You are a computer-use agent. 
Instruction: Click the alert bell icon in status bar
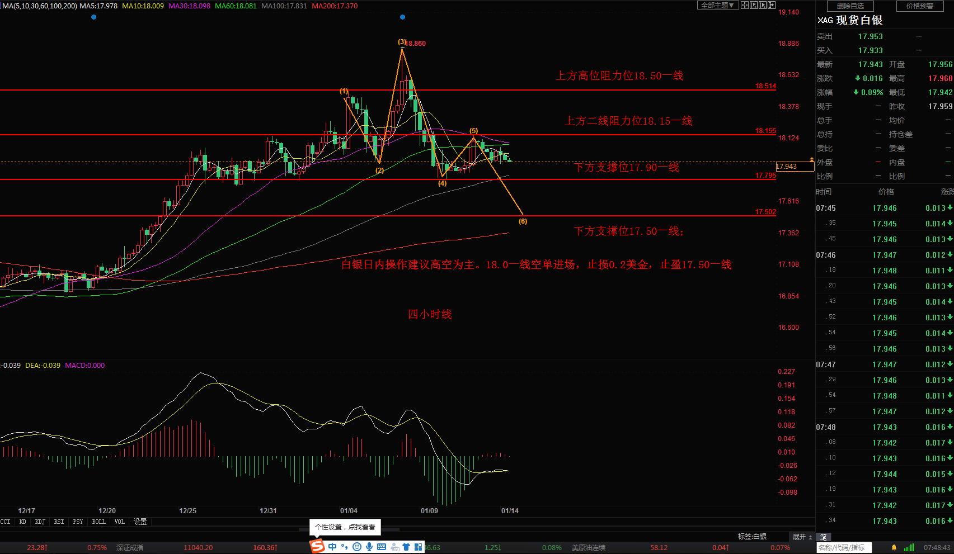coord(894,548)
